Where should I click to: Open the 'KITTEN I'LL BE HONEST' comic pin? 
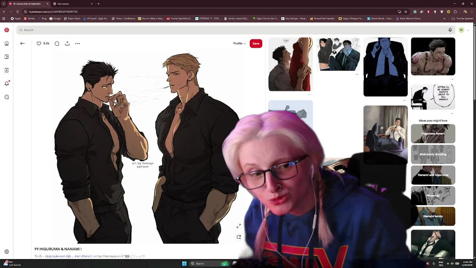click(433, 97)
